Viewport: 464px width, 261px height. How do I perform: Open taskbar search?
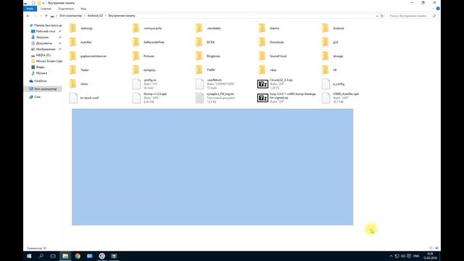(41, 256)
